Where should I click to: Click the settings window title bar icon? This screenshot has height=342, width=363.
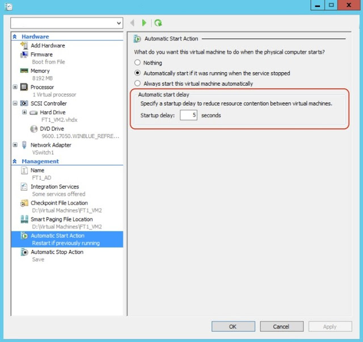point(9,6)
